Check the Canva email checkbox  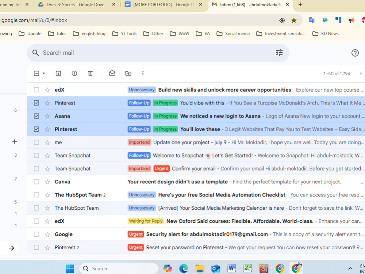(x=36, y=182)
